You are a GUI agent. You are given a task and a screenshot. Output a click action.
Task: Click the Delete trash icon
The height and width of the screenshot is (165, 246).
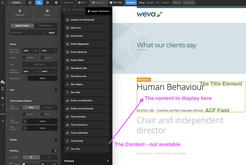point(47,11)
